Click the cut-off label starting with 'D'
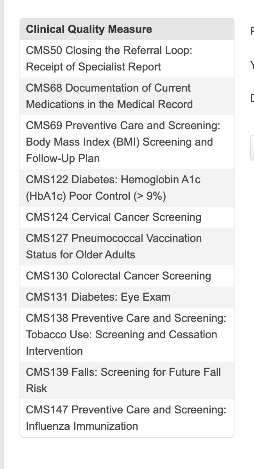Viewport: 254px width, 469px height. pyautogui.click(x=252, y=97)
